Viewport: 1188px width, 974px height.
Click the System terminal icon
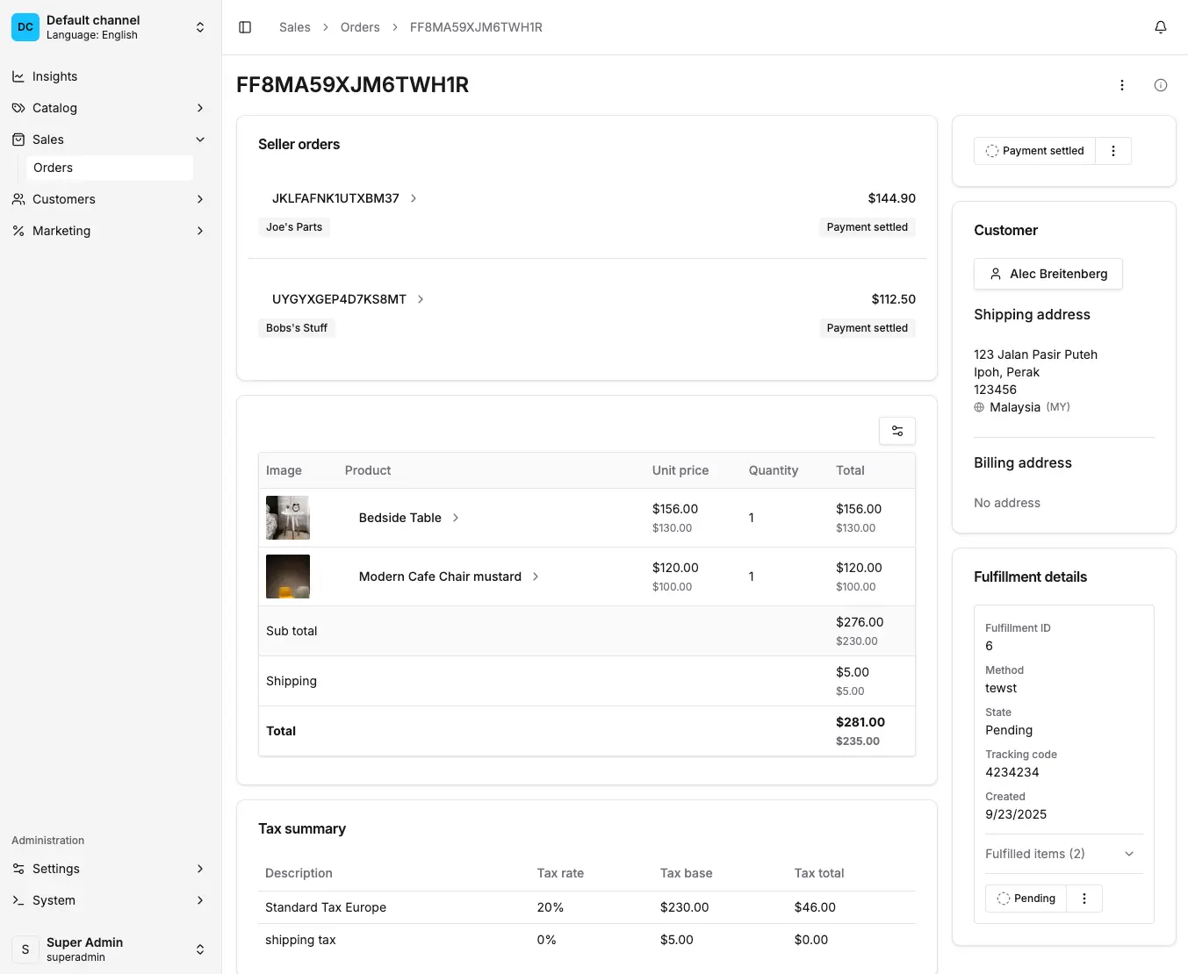(19, 900)
